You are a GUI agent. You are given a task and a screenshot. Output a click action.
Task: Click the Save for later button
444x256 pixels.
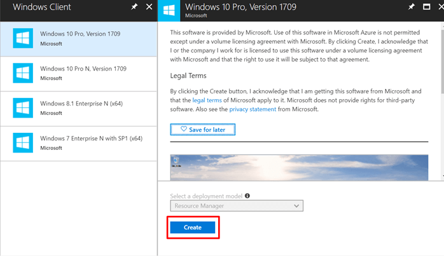[x=203, y=129]
